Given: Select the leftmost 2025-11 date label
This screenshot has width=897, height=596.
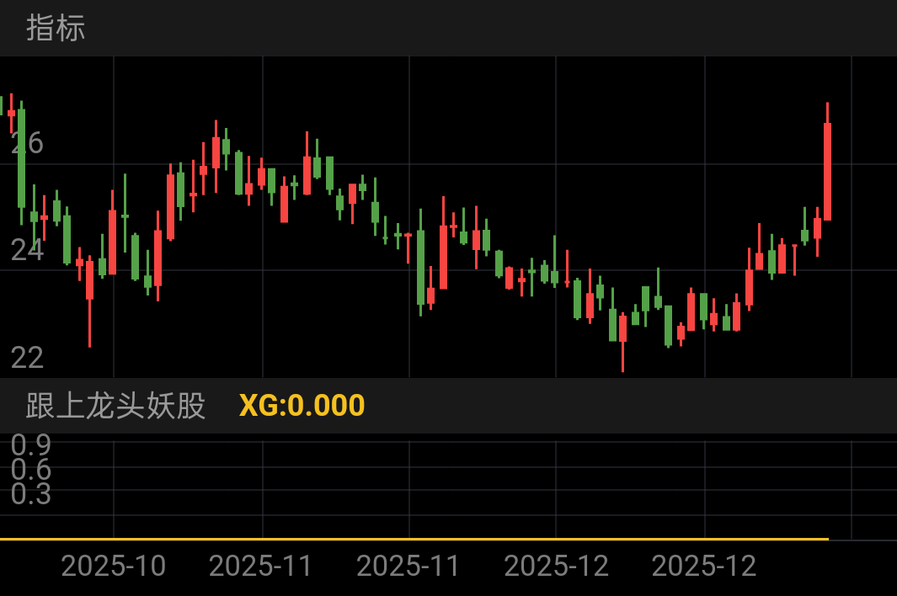Looking at the screenshot, I should tap(261, 567).
